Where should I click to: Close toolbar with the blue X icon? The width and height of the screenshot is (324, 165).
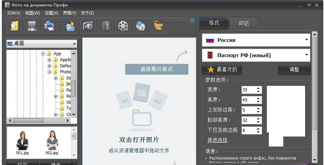coord(193,20)
